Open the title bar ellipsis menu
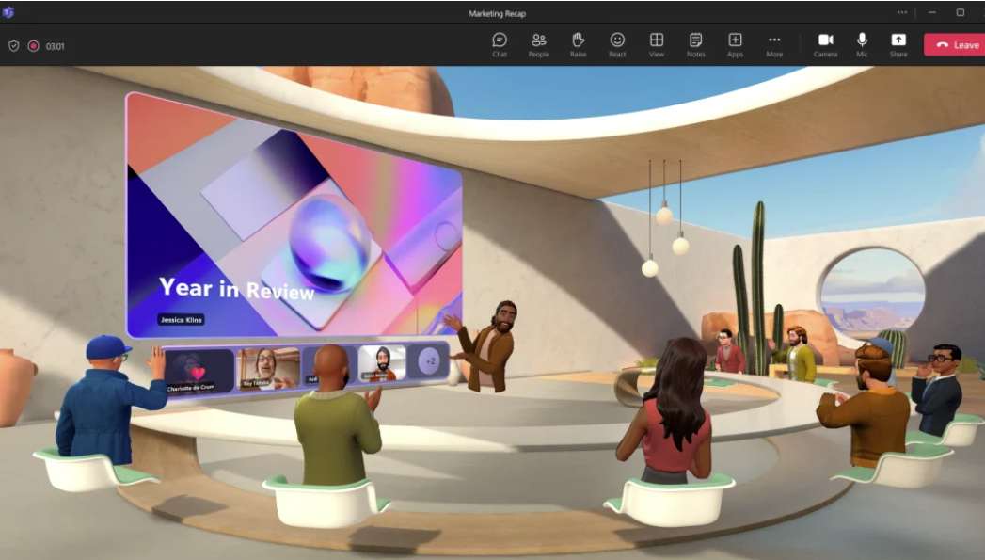 (x=902, y=12)
